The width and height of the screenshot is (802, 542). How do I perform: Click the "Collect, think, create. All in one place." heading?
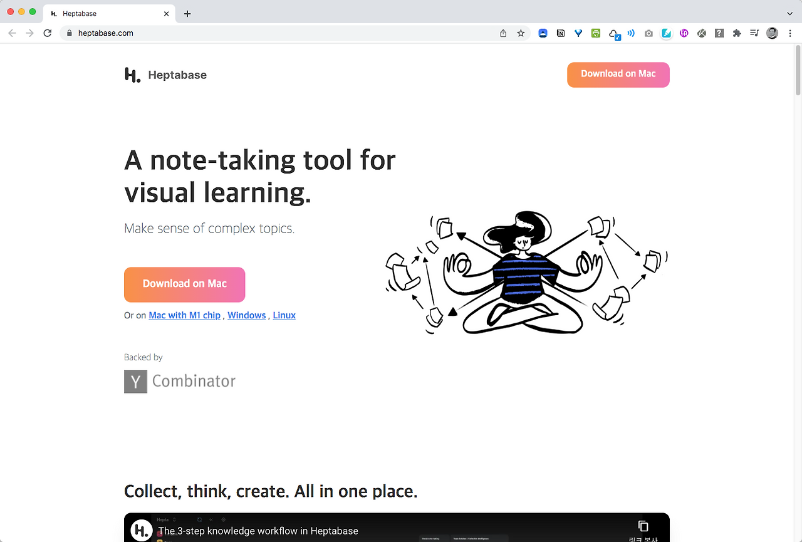pos(271,491)
